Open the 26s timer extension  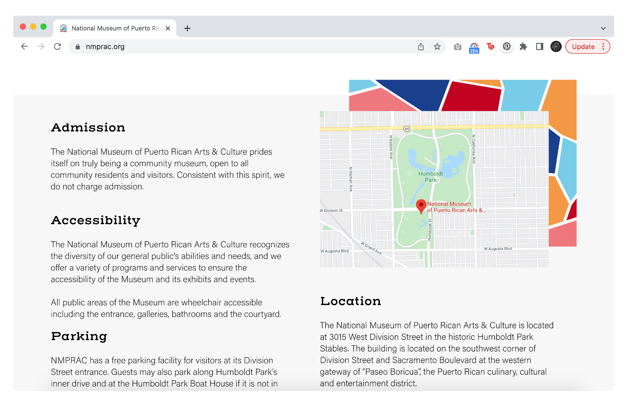[474, 48]
